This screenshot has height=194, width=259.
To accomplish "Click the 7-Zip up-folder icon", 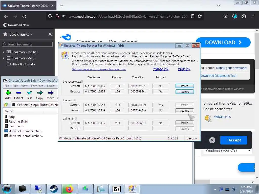I will 6,105.
